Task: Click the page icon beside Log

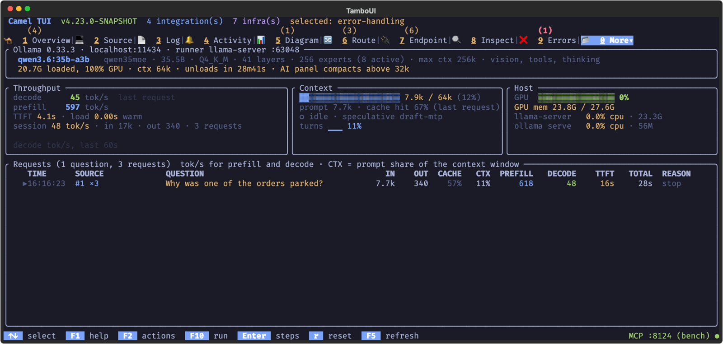Action: coord(141,40)
